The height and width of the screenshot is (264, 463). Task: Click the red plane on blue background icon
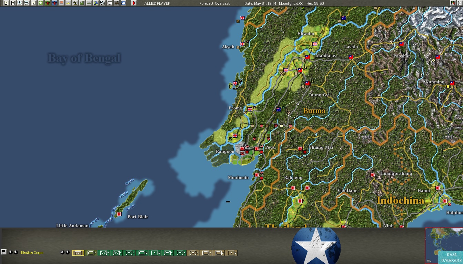point(54,3)
